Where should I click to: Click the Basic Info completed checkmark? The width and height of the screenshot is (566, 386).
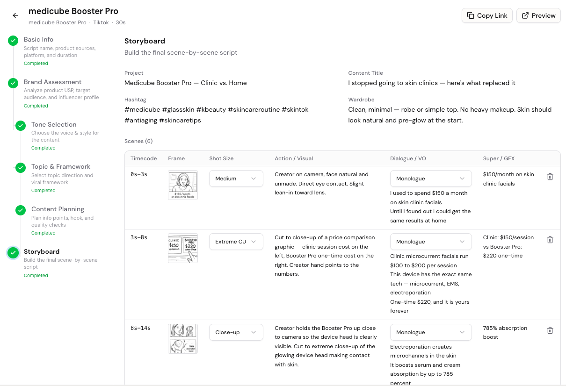(x=13, y=41)
